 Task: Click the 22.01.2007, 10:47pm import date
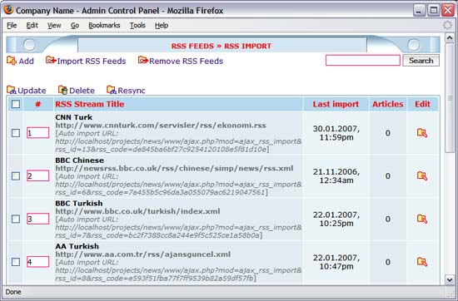pyautogui.click(x=336, y=262)
